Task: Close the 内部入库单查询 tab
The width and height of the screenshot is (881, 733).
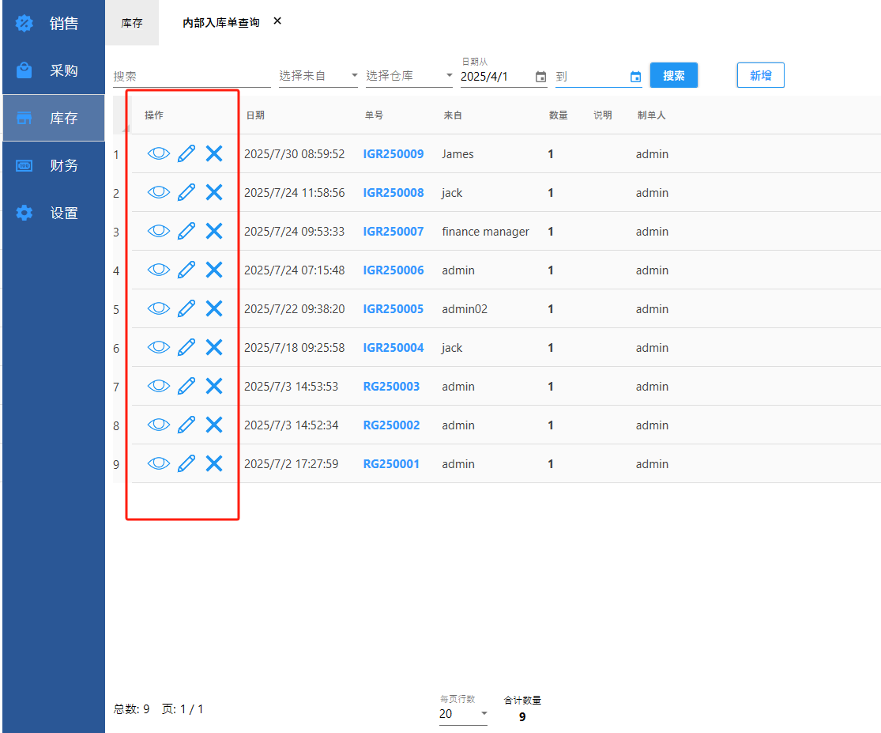Action: tap(277, 21)
